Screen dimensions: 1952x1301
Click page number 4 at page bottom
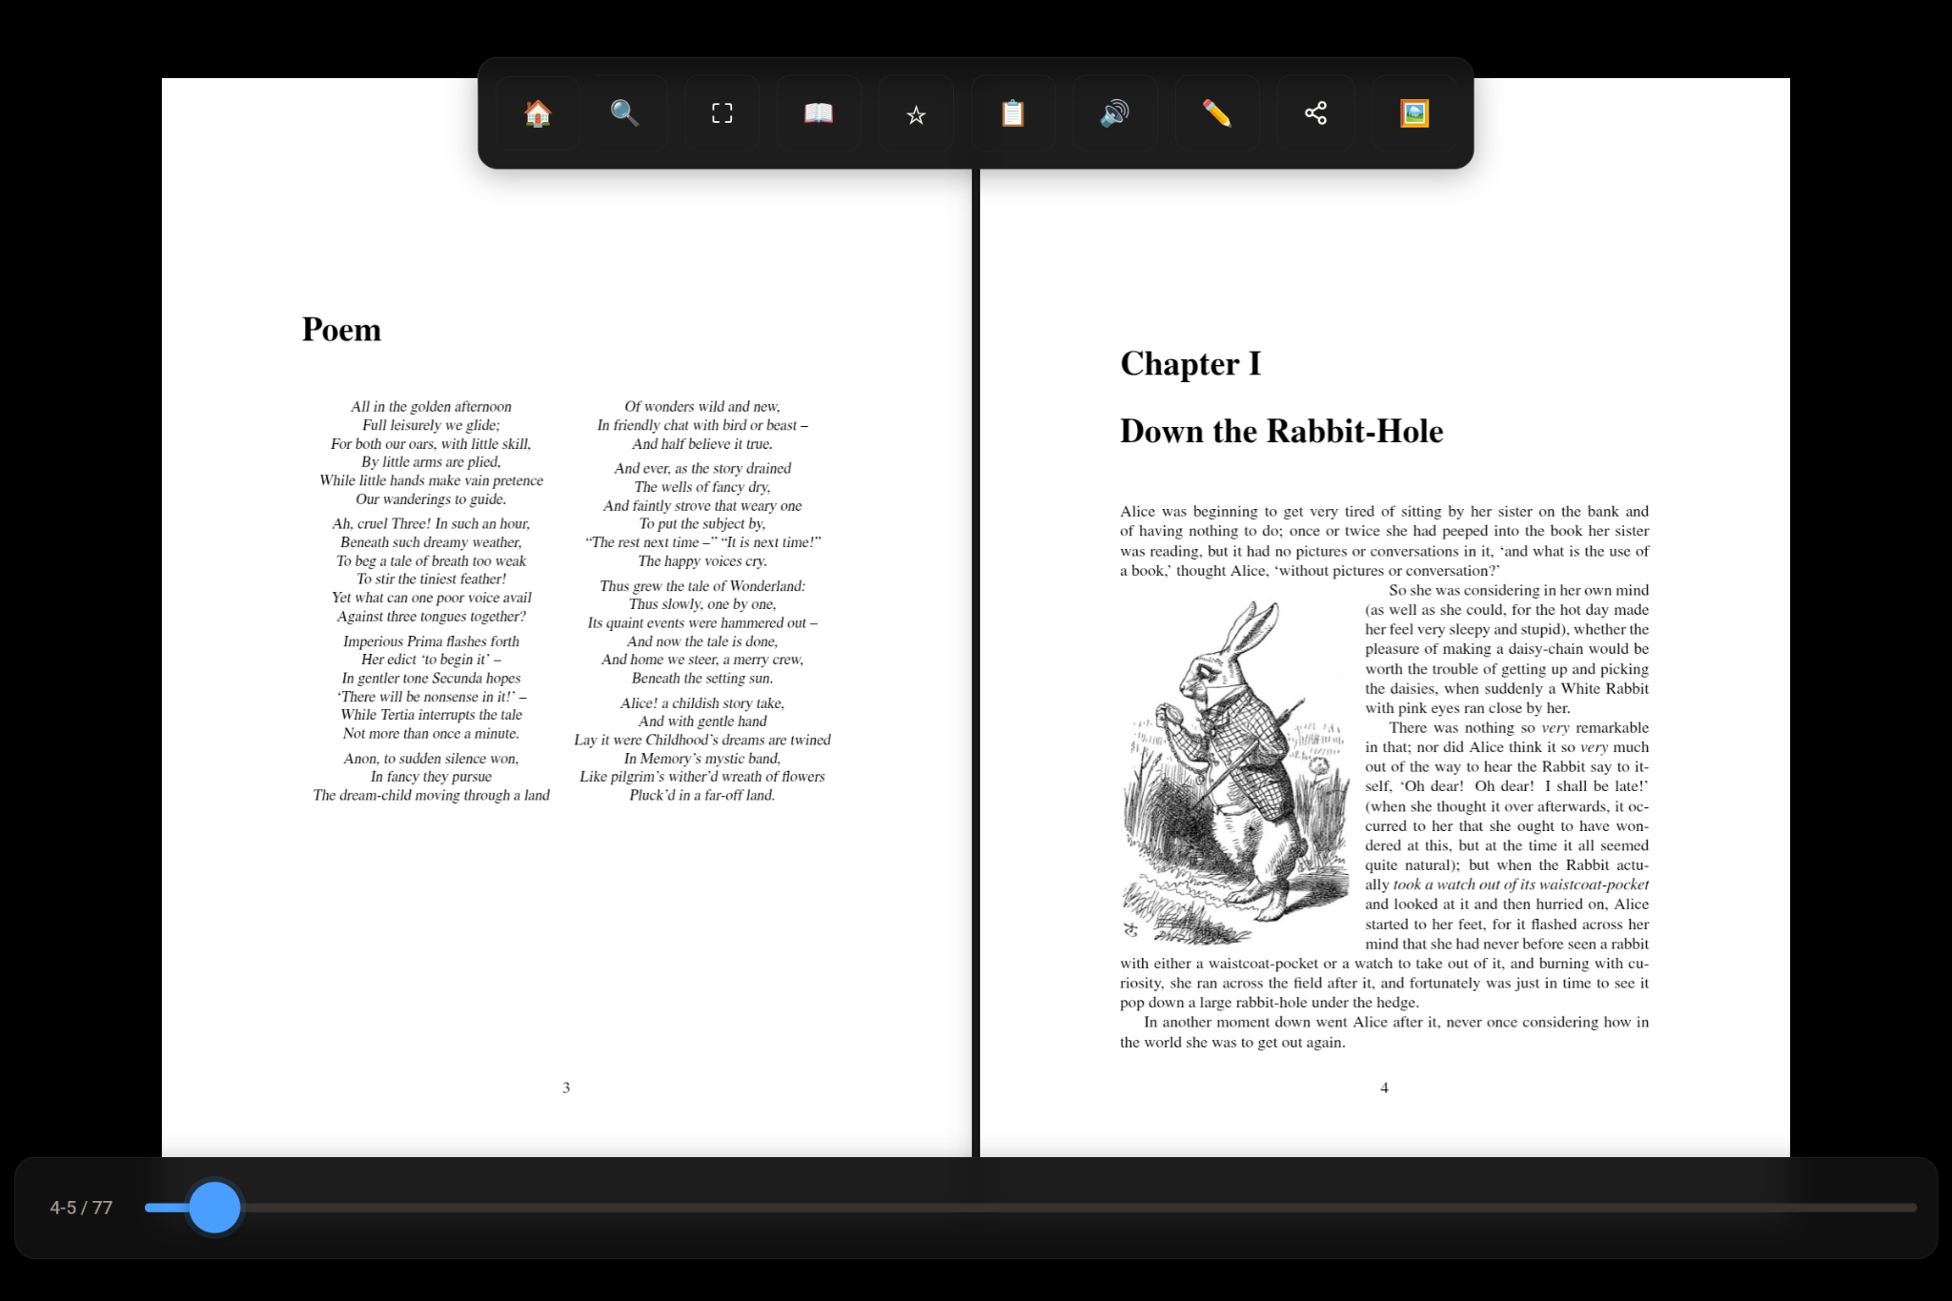(x=1384, y=1087)
